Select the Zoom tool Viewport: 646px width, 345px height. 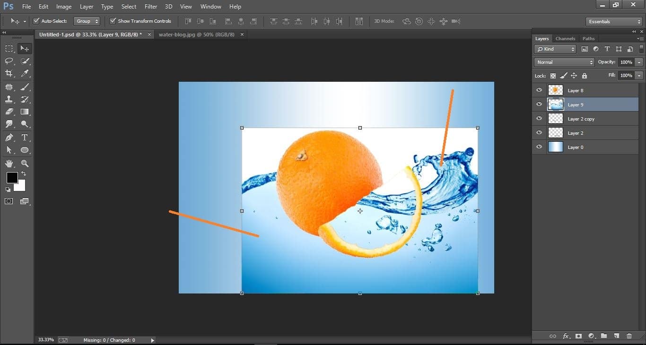pyautogui.click(x=25, y=164)
